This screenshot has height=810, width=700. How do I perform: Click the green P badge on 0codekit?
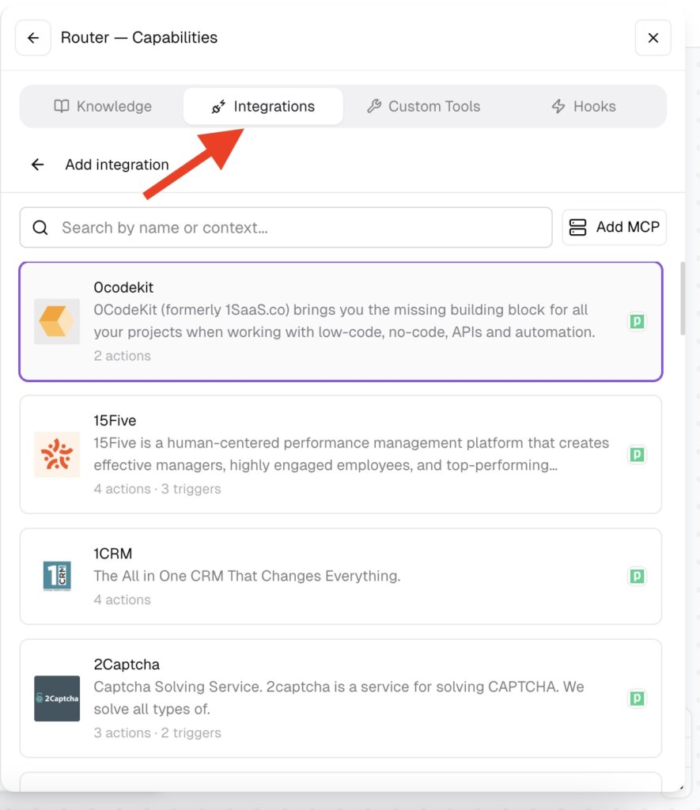tap(637, 321)
